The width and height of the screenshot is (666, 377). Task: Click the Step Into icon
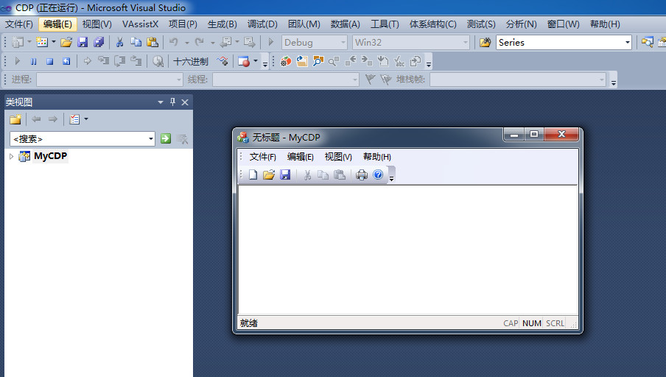click(x=104, y=61)
